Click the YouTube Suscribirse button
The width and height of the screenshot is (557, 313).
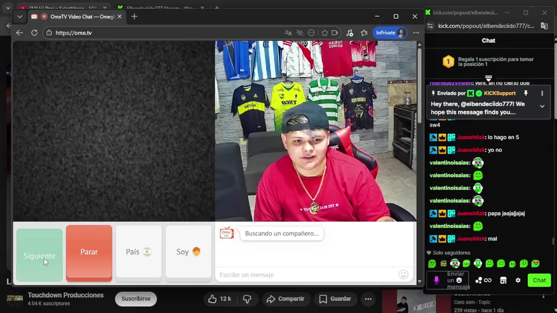click(136, 299)
